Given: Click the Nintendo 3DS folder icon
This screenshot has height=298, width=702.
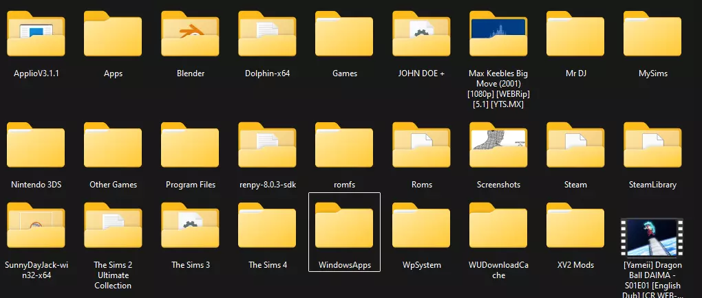Looking at the screenshot, I should point(36,145).
